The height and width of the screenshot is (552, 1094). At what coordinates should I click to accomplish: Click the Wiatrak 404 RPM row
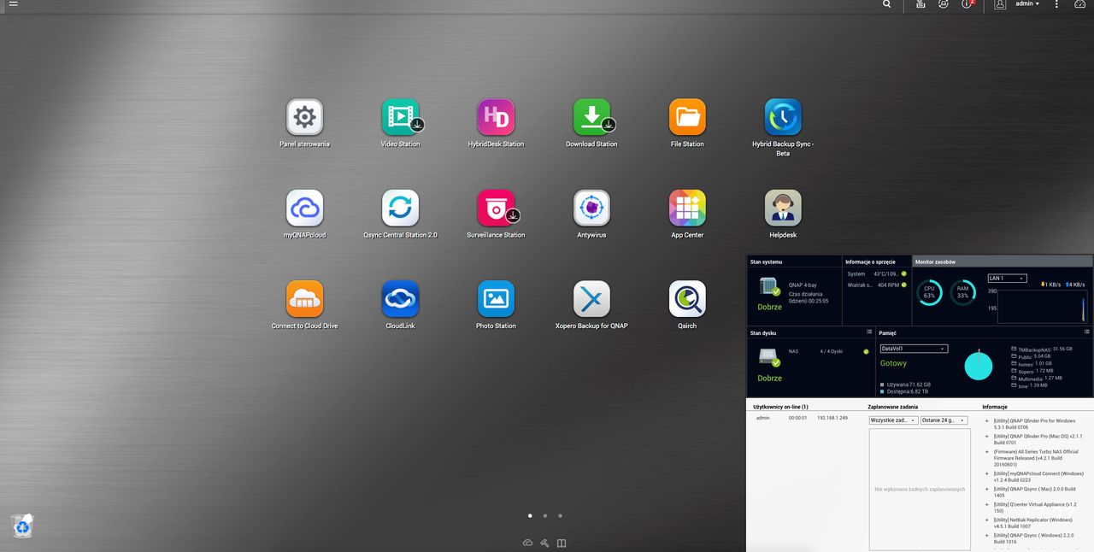click(x=877, y=285)
